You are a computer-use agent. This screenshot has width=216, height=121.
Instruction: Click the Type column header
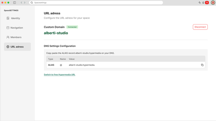tap(51, 59)
